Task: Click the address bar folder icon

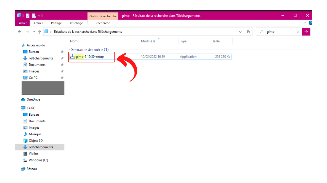Action: point(46,31)
